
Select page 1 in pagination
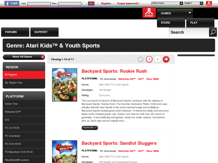[149, 60]
